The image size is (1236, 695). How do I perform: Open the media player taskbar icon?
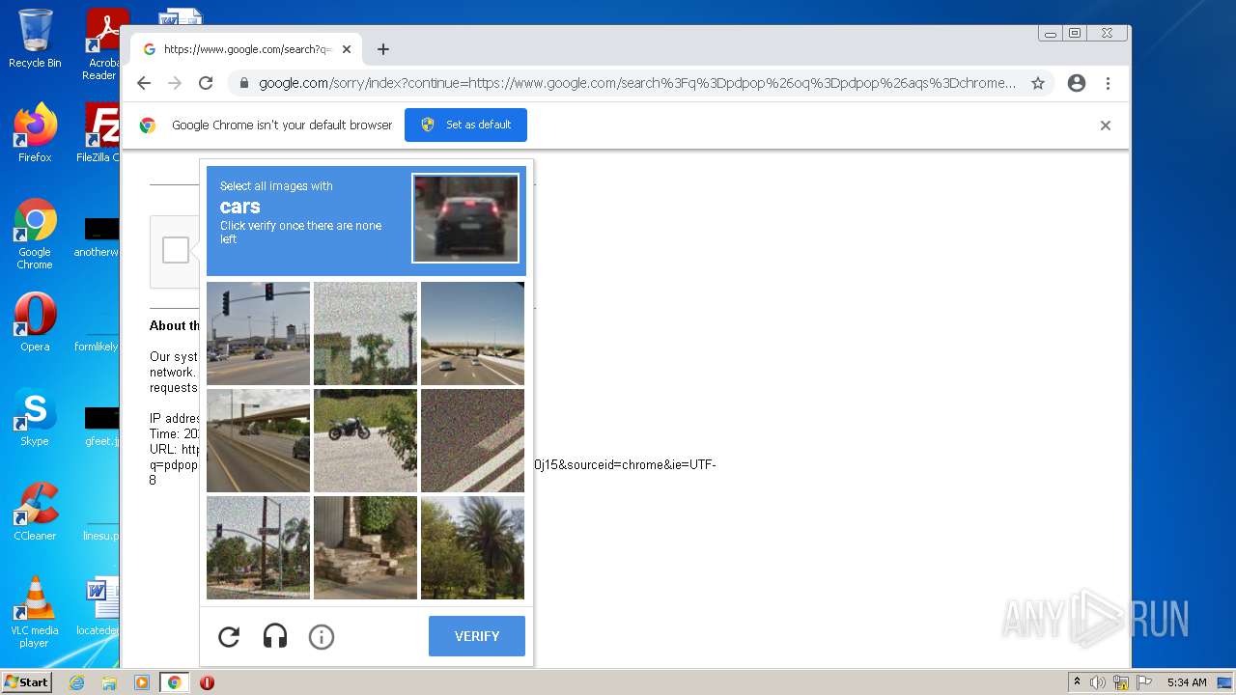click(141, 682)
